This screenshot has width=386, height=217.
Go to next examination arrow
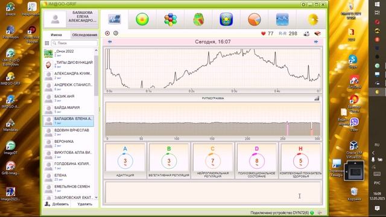pyautogui.click(x=316, y=42)
